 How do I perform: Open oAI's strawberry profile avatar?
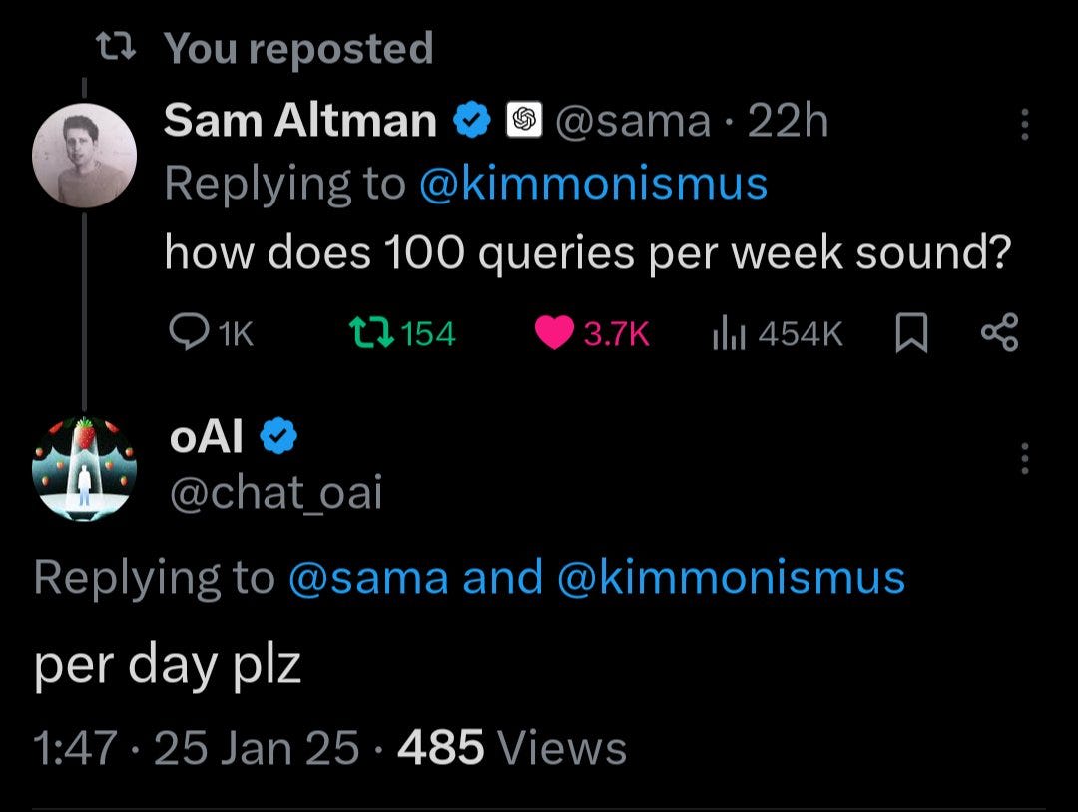pos(84,467)
